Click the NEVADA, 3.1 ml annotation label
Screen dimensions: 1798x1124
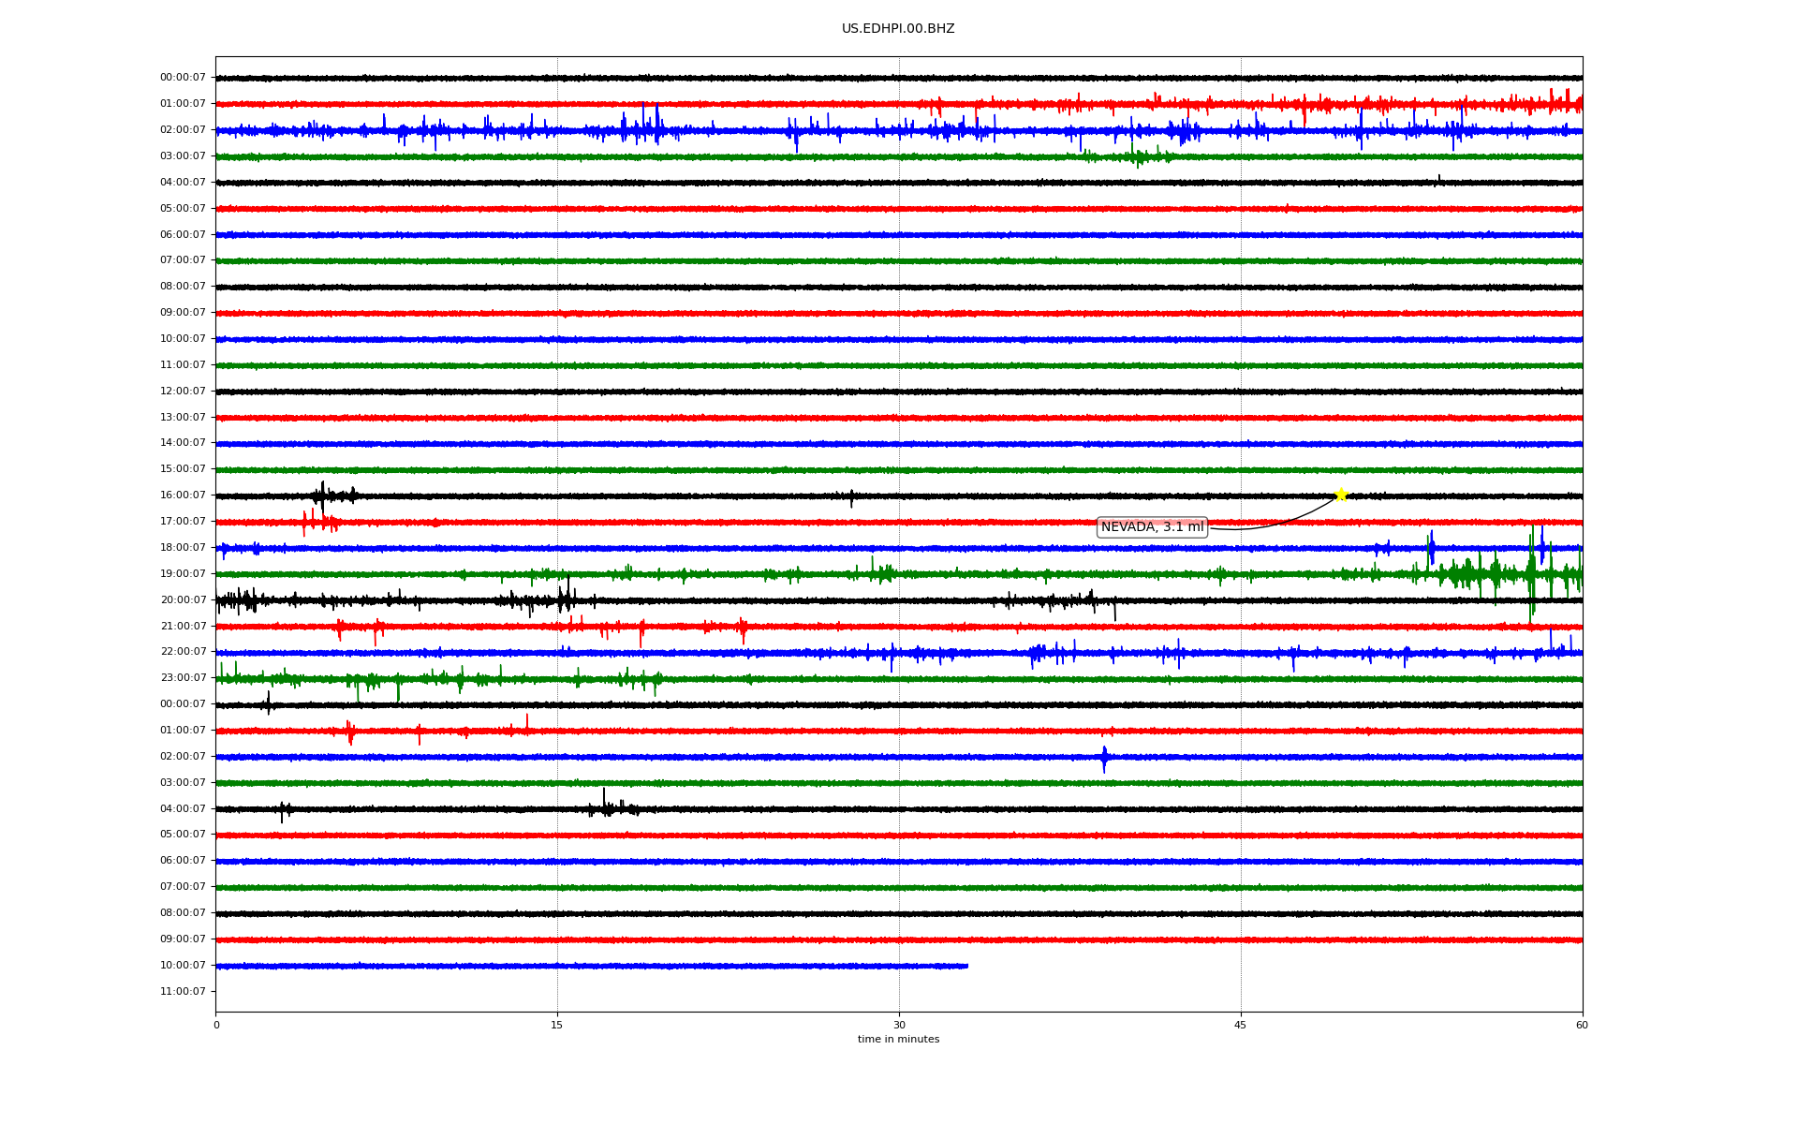tap(1151, 527)
